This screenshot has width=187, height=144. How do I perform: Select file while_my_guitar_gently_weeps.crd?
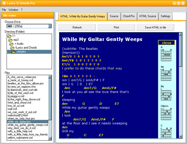tap(28, 125)
